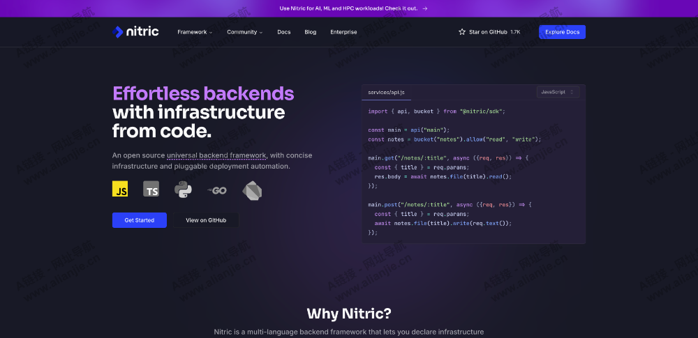
Task: Click the arrow in the top banner
Action: (425, 8)
